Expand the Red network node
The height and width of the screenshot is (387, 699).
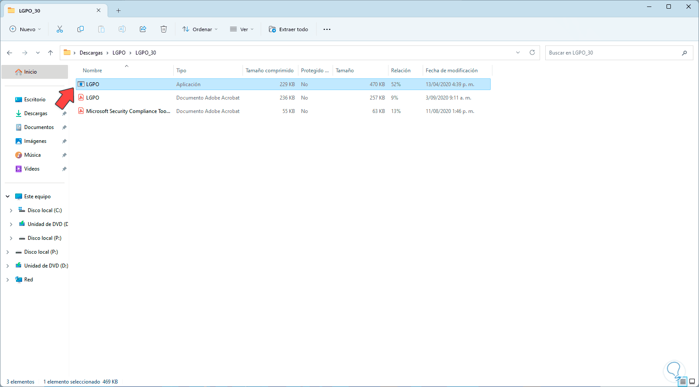[8, 280]
